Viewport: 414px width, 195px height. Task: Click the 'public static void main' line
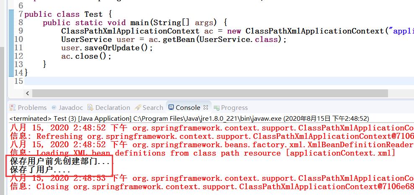[x=135, y=23]
